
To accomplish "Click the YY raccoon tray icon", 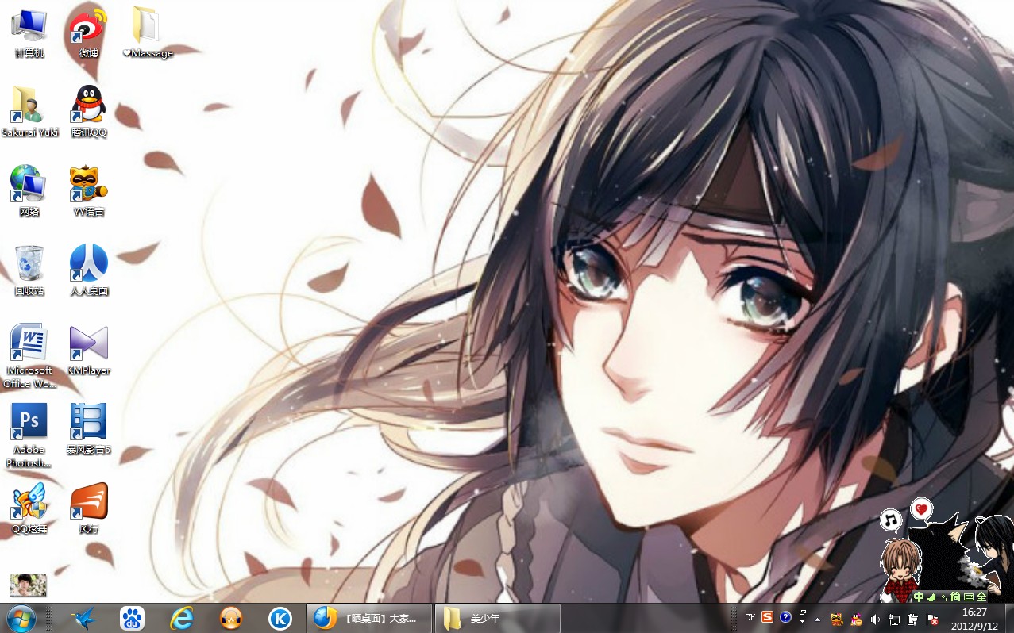I will coord(836,619).
